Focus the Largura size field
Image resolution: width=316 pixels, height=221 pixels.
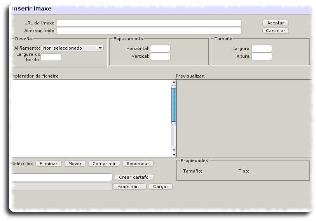pyautogui.click(x=261, y=48)
